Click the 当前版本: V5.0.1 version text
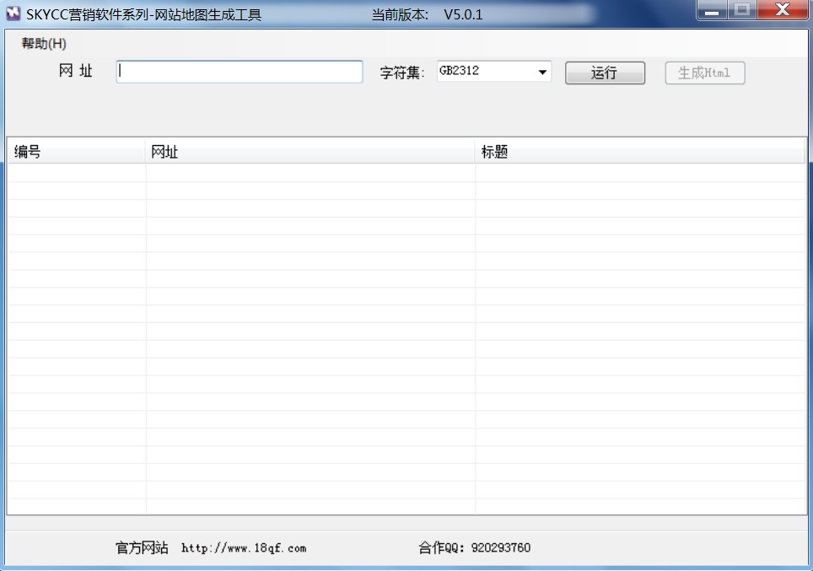Screen dimensions: 813x571 click(x=427, y=14)
